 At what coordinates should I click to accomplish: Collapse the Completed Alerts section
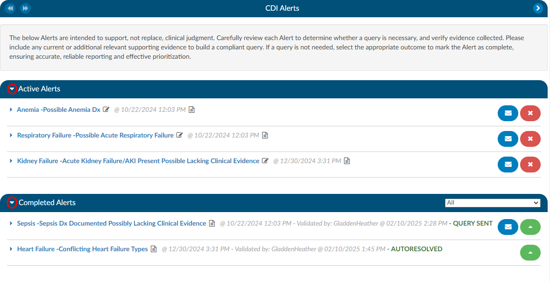coord(12,203)
